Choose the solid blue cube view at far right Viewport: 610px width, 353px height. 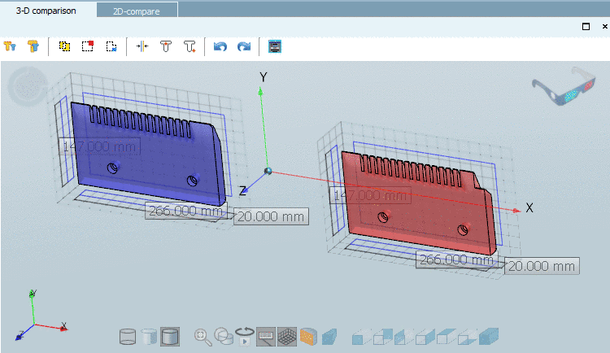pos(489,336)
